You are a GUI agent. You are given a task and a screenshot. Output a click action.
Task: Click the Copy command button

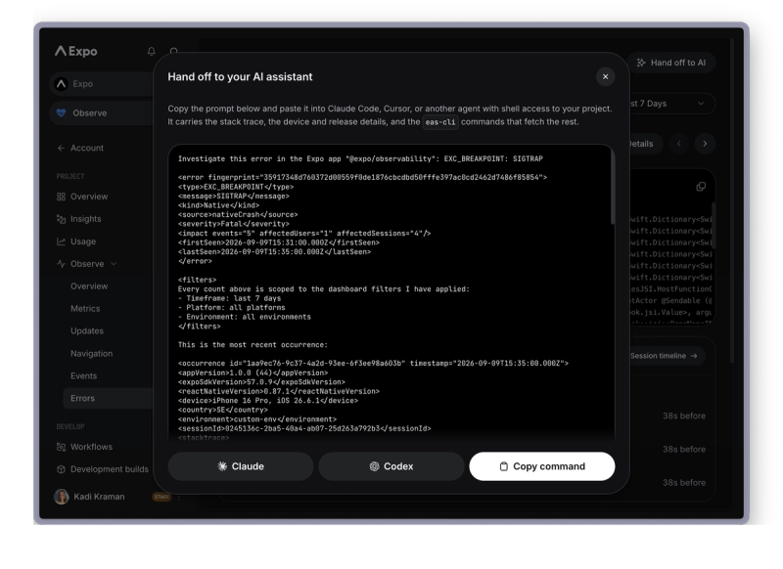[x=542, y=466]
